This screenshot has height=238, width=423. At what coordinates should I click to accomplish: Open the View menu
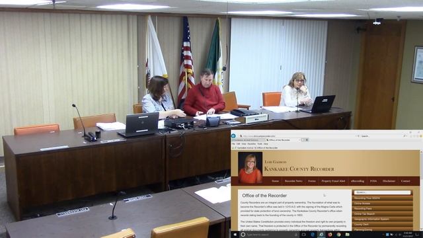tap(244, 144)
